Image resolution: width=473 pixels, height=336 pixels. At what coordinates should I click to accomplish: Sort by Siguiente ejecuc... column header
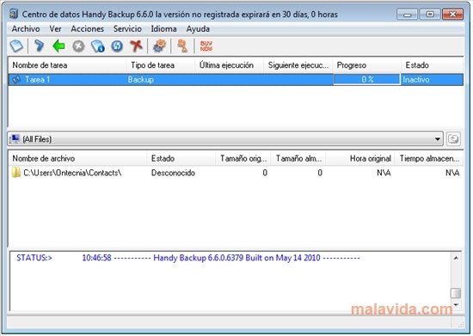298,65
